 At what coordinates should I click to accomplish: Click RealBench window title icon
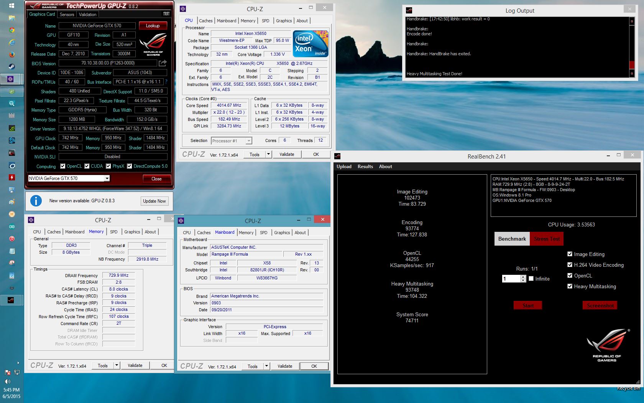pyautogui.click(x=337, y=156)
